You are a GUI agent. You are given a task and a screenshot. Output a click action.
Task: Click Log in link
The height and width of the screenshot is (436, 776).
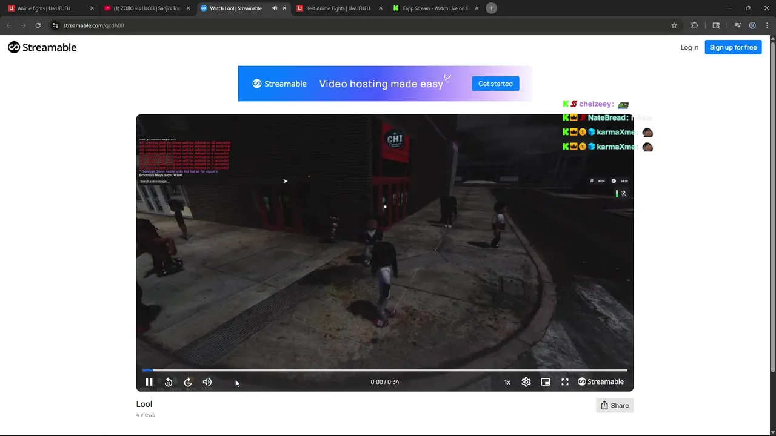(689, 47)
